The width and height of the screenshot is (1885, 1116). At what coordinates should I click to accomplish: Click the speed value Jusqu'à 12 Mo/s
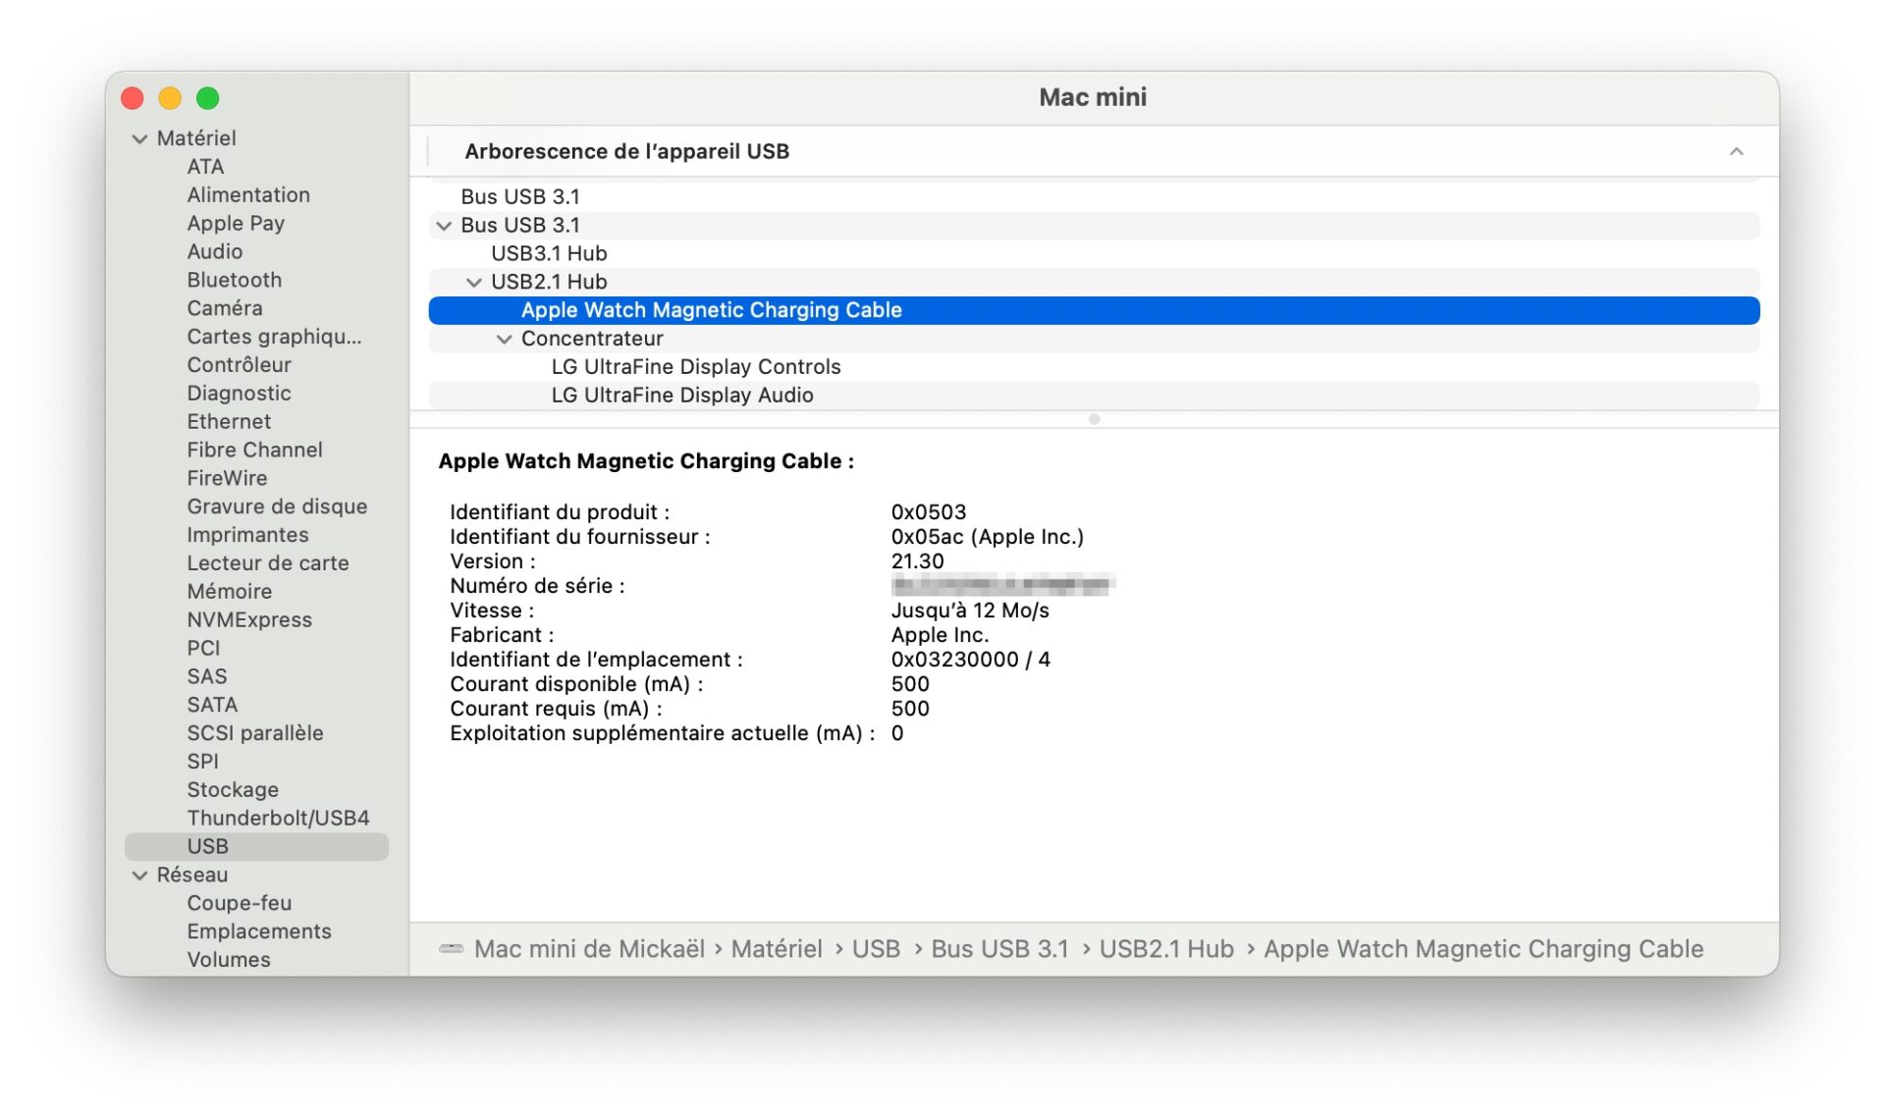click(970, 611)
